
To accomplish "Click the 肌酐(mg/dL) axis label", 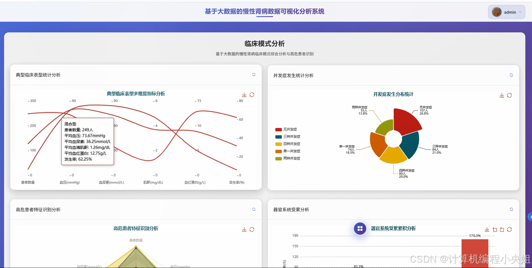I will 153,182.
